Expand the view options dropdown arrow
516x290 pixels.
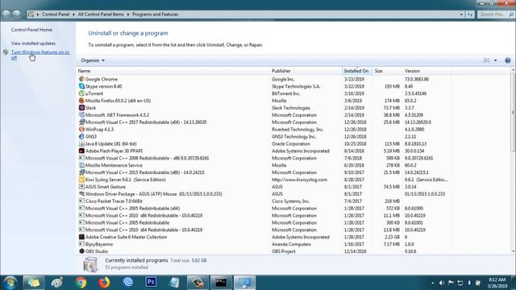[496, 60]
